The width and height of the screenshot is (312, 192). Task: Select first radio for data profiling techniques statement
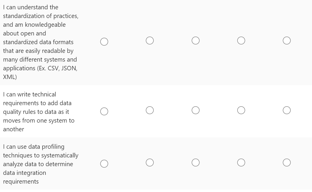[104, 164]
